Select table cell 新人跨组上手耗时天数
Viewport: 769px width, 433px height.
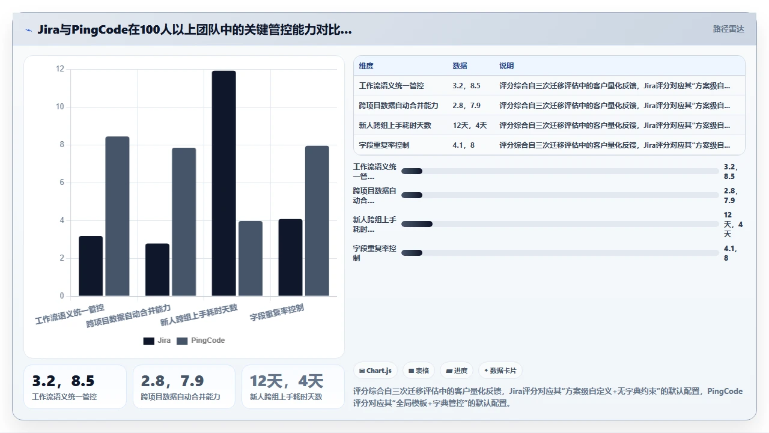(395, 125)
